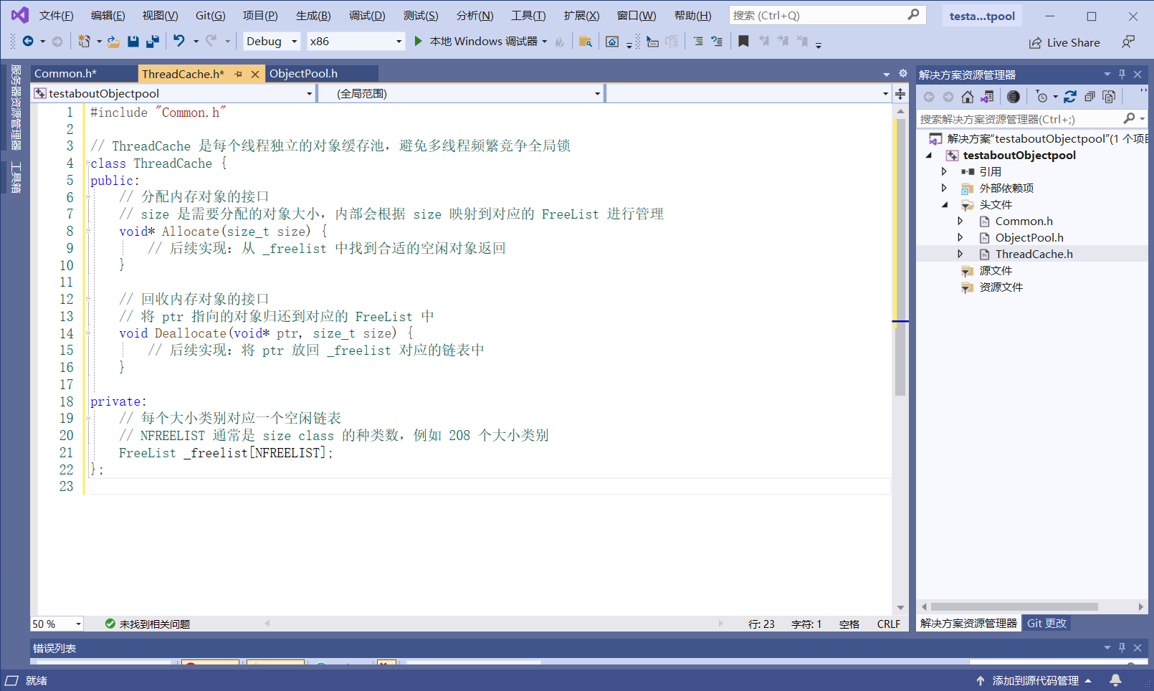1154x691 pixels.
Task: Open the 服务器资源管理器 side tab
Action: click(16, 108)
